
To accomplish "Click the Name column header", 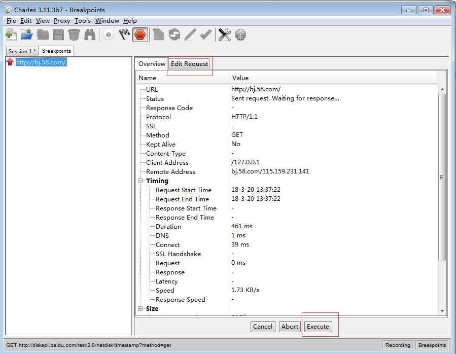I will 183,78.
